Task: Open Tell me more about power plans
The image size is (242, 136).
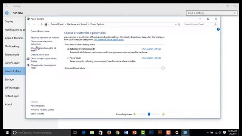Action: point(109,40)
